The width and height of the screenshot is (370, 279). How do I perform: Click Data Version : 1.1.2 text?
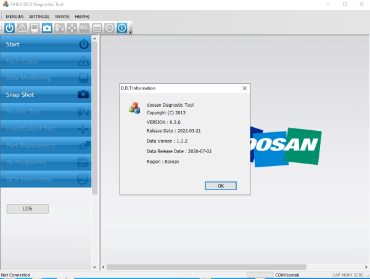tap(167, 141)
